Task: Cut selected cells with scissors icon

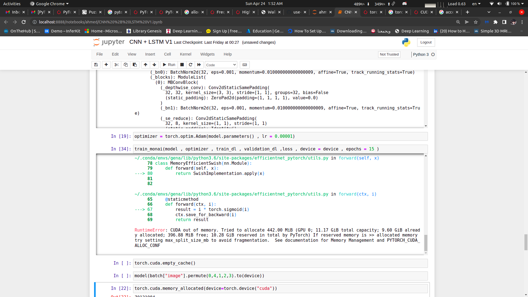Action: (x=117, y=65)
